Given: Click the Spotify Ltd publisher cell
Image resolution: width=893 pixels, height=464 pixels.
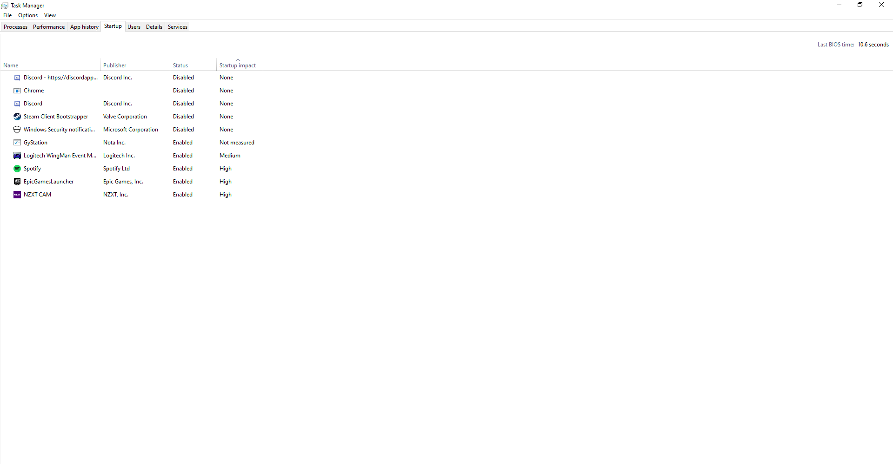Looking at the screenshot, I should [116, 169].
